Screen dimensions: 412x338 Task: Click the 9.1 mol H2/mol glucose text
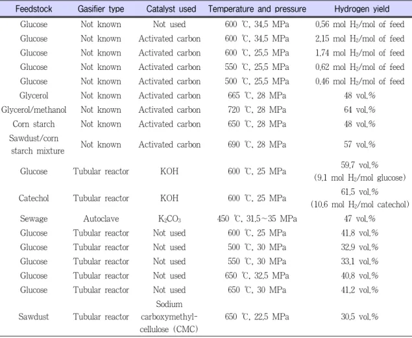tap(359, 178)
